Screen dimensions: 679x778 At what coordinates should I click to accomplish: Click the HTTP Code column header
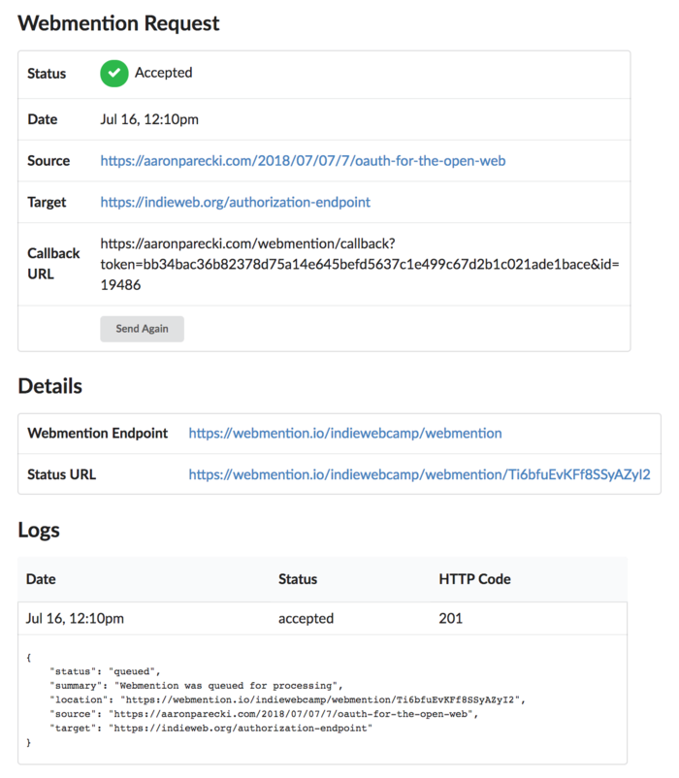474,579
